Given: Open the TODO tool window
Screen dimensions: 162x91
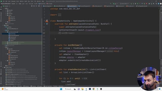Looking at the screenshot, I should 20,86.
